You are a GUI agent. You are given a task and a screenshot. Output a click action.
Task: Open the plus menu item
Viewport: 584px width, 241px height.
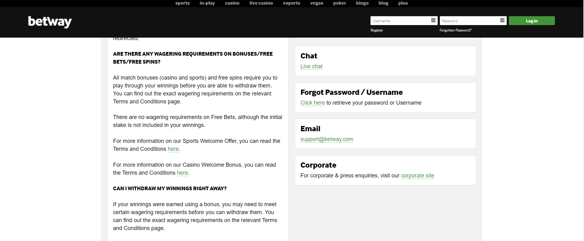[x=403, y=3]
